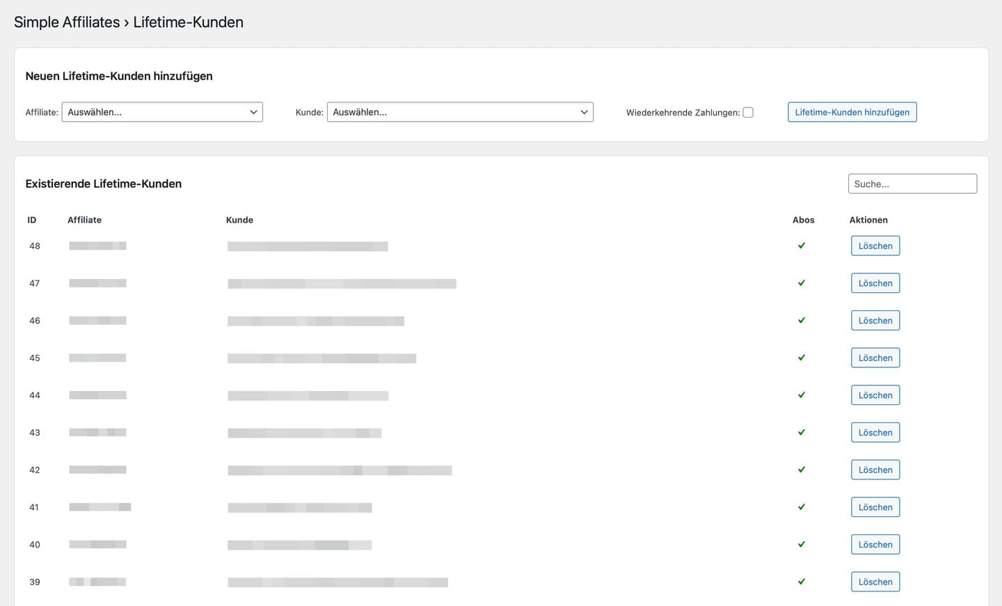
Task: Enable the Wiederkehrende Zahlungen checkbox
Action: click(x=748, y=112)
